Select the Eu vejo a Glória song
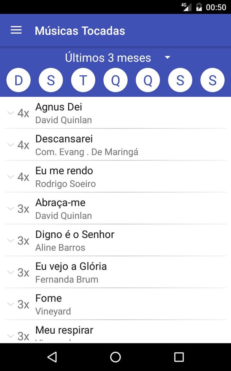Image resolution: width=231 pixels, height=371 pixels. (x=71, y=266)
